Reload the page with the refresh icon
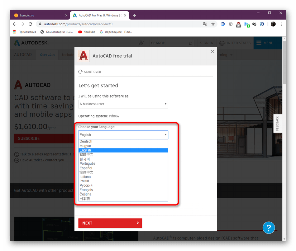Image resolution: width=296 pixels, height=251 pixels. (x=31, y=24)
